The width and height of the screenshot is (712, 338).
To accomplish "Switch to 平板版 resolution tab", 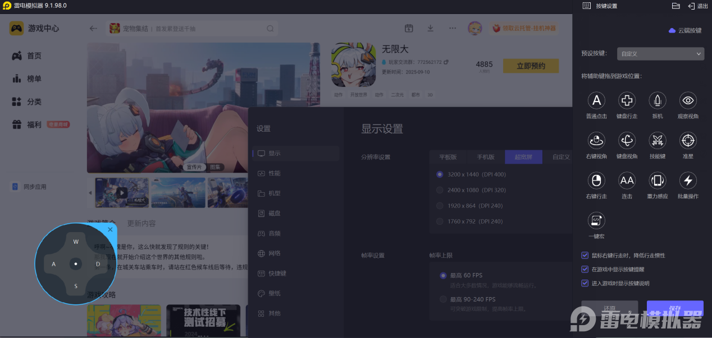I will coord(448,157).
